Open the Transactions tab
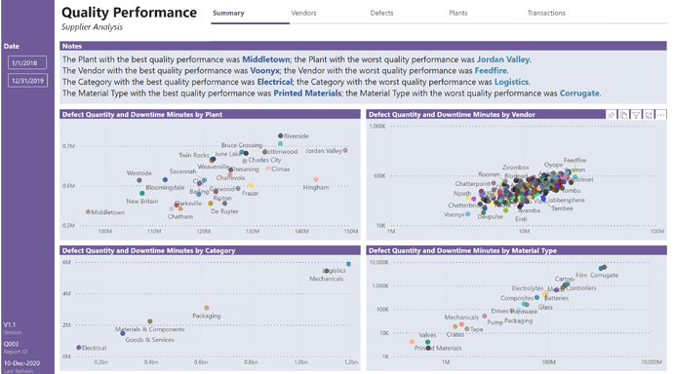Screen dimensions: 673x374 546,13
